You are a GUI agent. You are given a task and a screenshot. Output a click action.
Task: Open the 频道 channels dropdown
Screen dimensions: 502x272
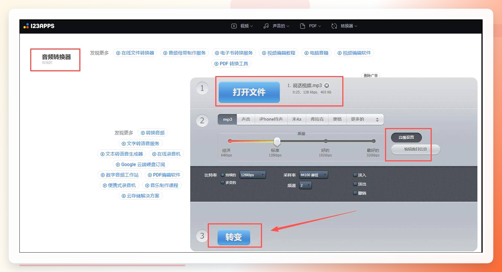coord(305,185)
